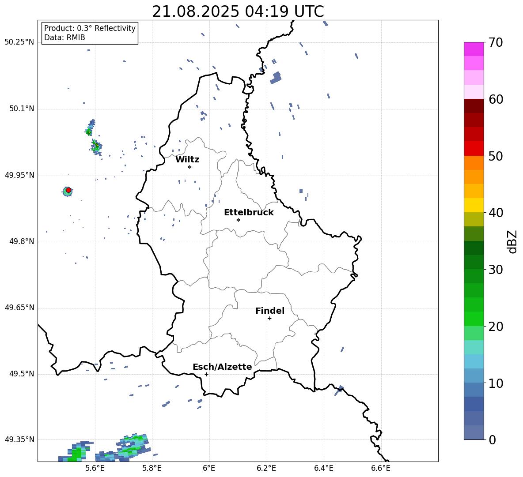
Task: Click the 30 colorbar tick label
Action: [x=496, y=270]
